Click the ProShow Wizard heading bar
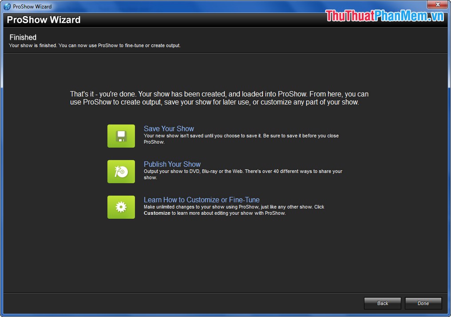451x317 pixels. click(43, 20)
